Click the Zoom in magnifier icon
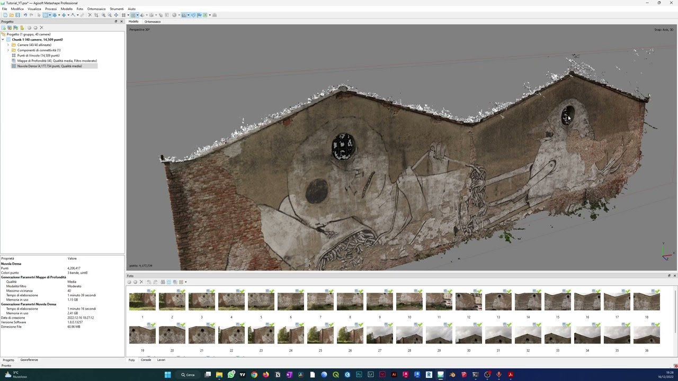Viewport: 678px width, 381px height. (104, 15)
